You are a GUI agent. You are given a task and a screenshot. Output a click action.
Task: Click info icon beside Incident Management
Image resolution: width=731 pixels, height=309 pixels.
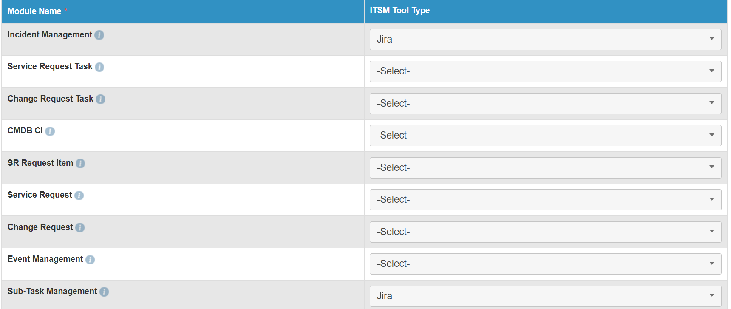[99, 35]
